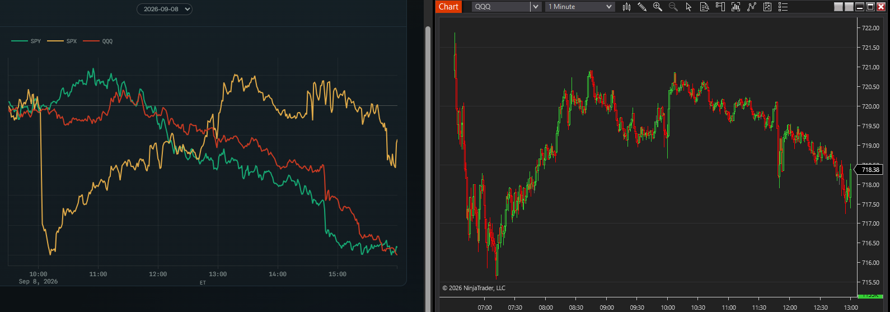Image resolution: width=890 pixels, height=312 pixels.
Task: Select the cursor pointer tool
Action: pos(689,7)
